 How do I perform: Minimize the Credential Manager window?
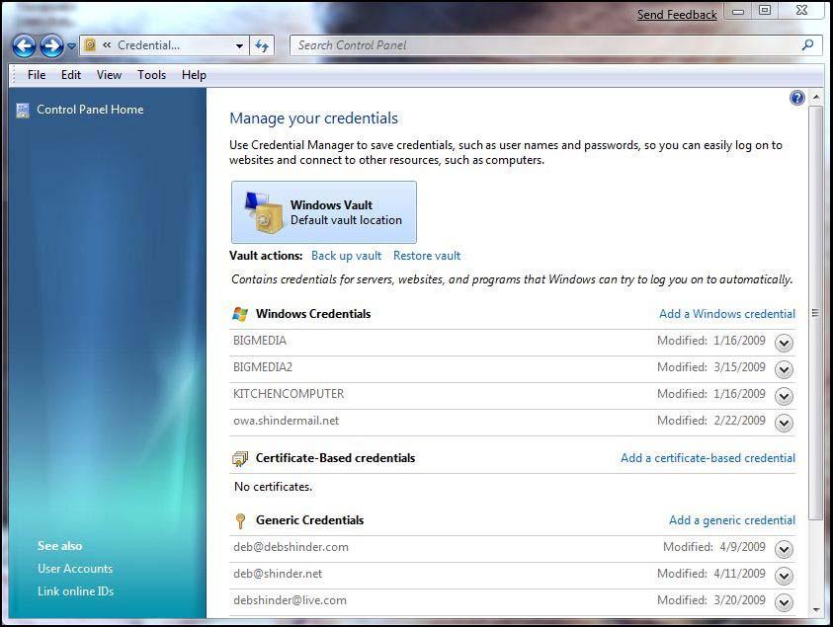pos(738,11)
